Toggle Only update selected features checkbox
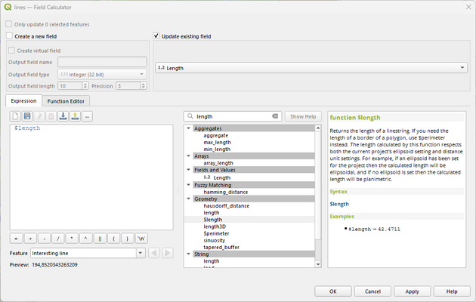The height and width of the screenshot is (302, 476). [9, 24]
